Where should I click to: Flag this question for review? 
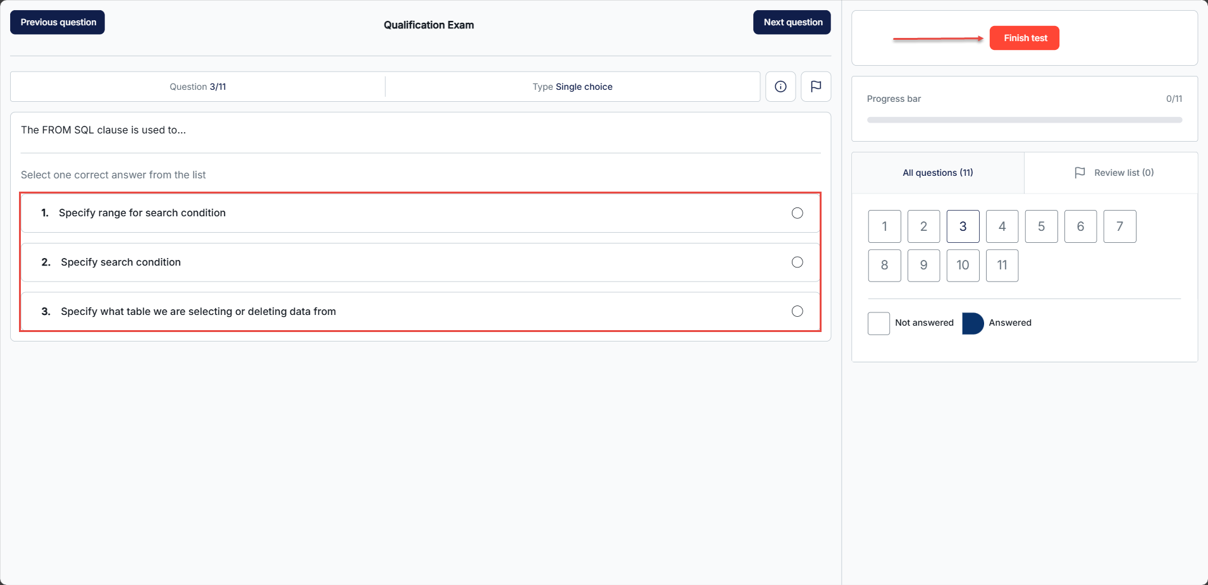pyautogui.click(x=816, y=87)
